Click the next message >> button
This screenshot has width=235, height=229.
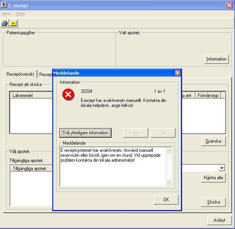pyautogui.click(x=163, y=133)
